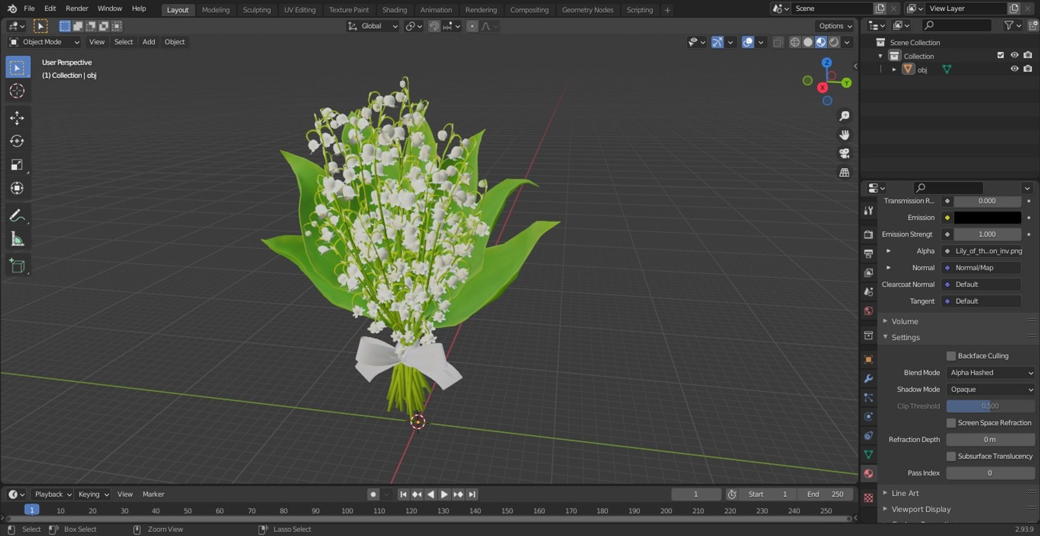Click the End frame field
This screenshot has width=1040, height=536.
coord(825,494)
